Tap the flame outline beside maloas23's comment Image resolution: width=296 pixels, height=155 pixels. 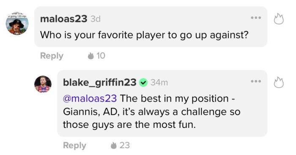279,19
